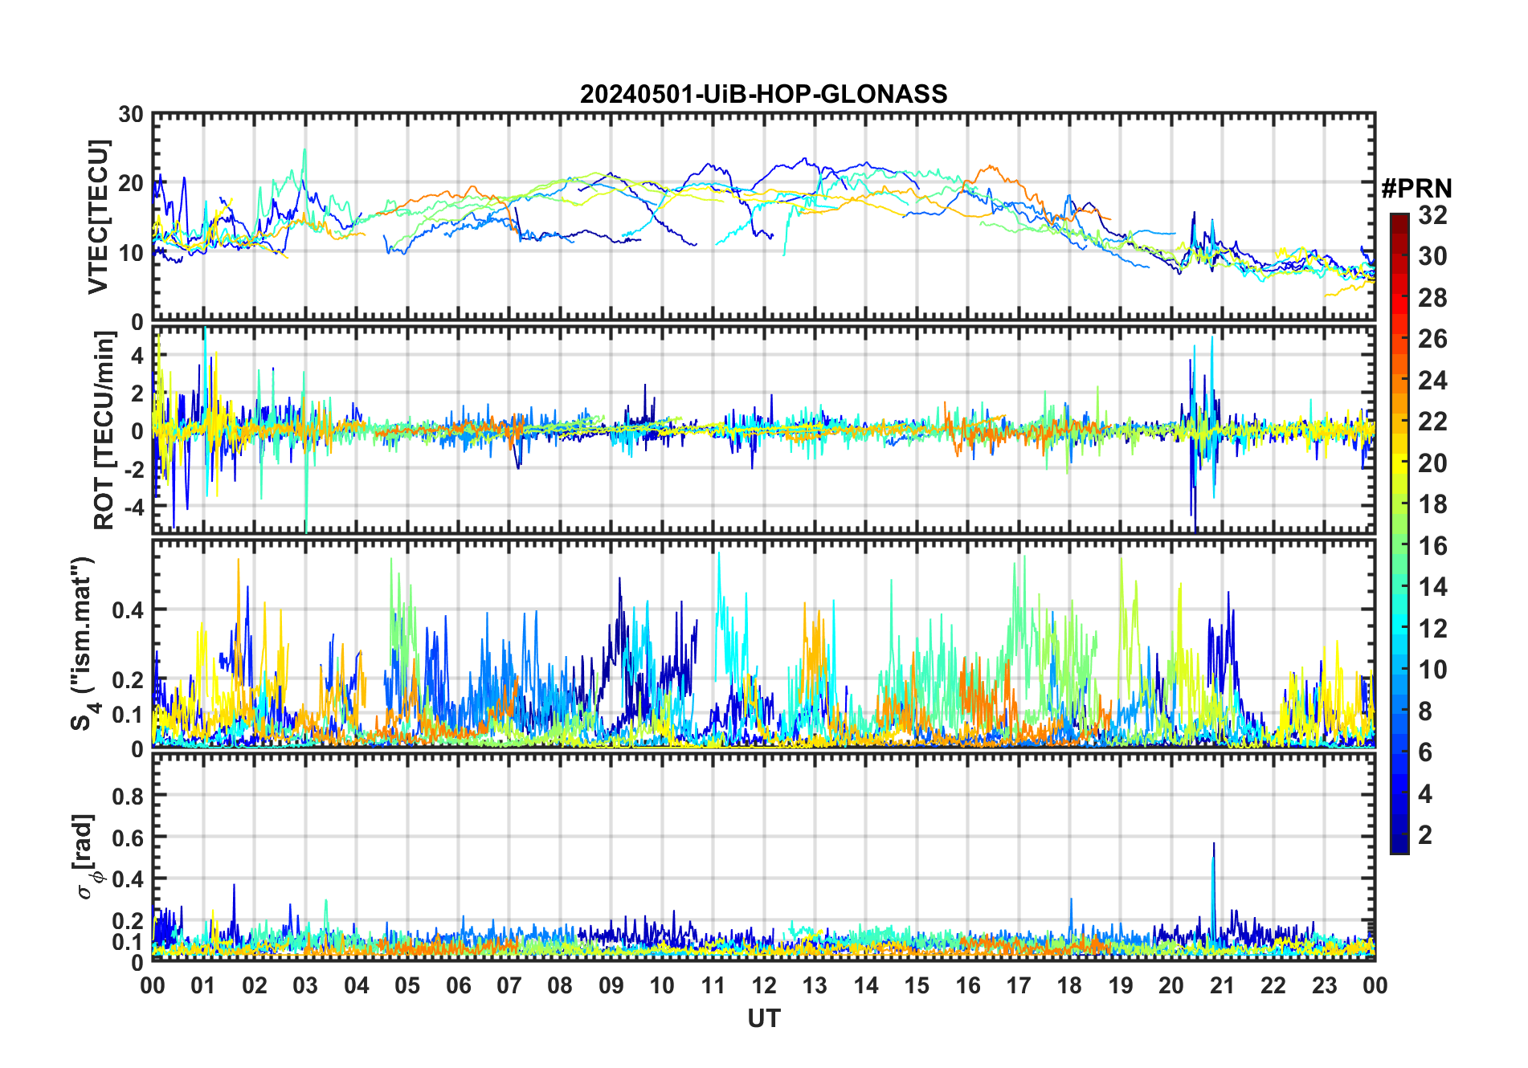
Task: Click the x-axis tick label 12
Action: (763, 986)
